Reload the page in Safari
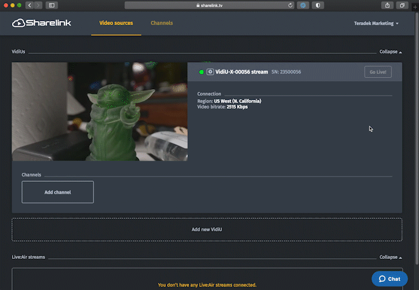The height and width of the screenshot is (290, 419). (291, 5)
